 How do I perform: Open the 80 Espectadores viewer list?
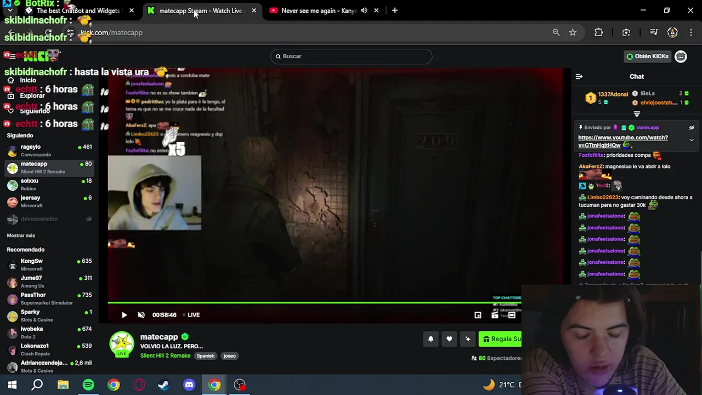[x=496, y=358]
